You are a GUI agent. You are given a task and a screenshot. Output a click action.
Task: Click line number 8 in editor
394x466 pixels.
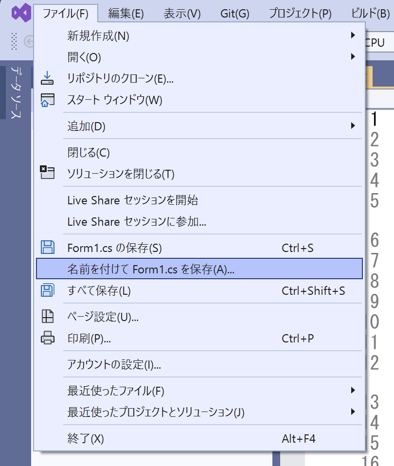[375, 281]
